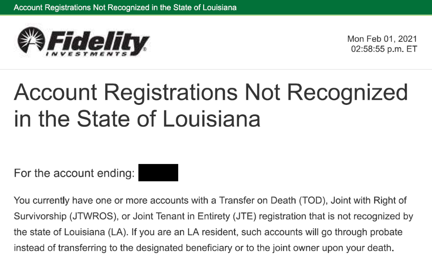Click "in the State of Louisiana" heading line
The image size is (432, 259).
point(137,118)
